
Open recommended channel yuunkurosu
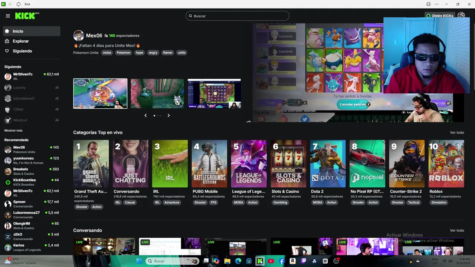coord(32,161)
